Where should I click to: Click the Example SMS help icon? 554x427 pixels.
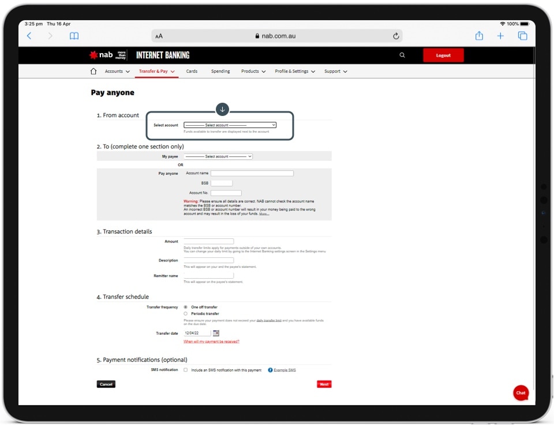pos(270,370)
